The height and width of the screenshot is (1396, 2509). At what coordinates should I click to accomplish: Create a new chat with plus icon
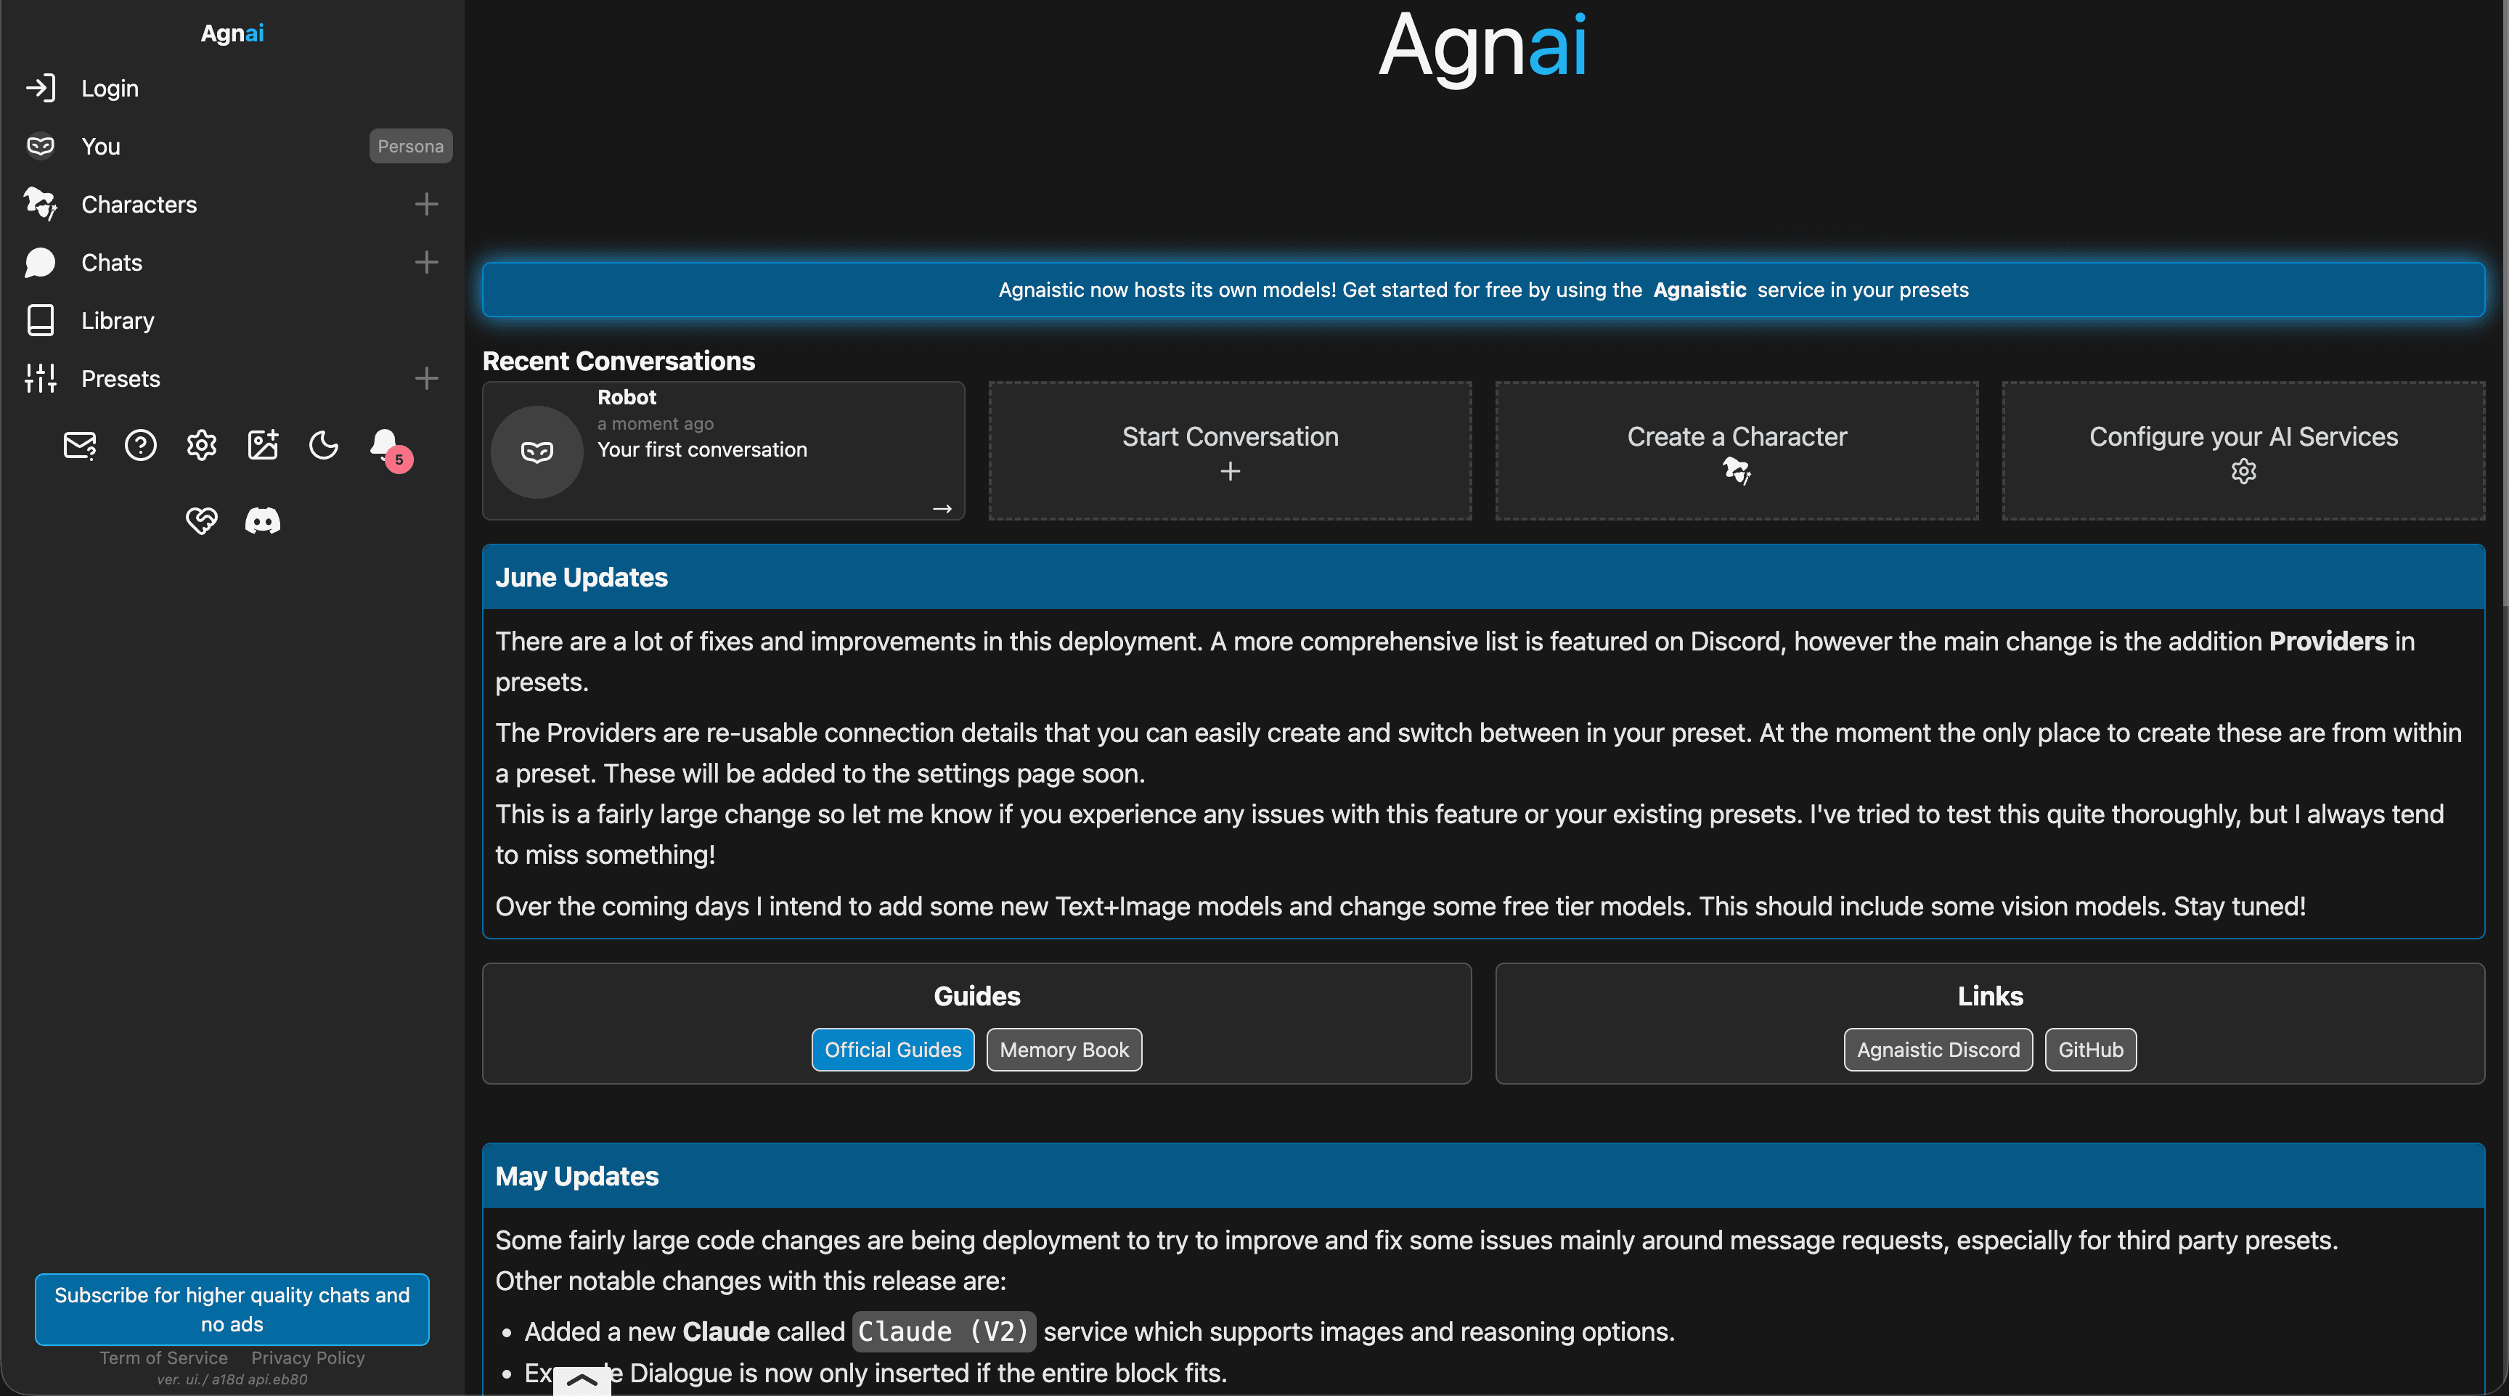pyautogui.click(x=427, y=262)
